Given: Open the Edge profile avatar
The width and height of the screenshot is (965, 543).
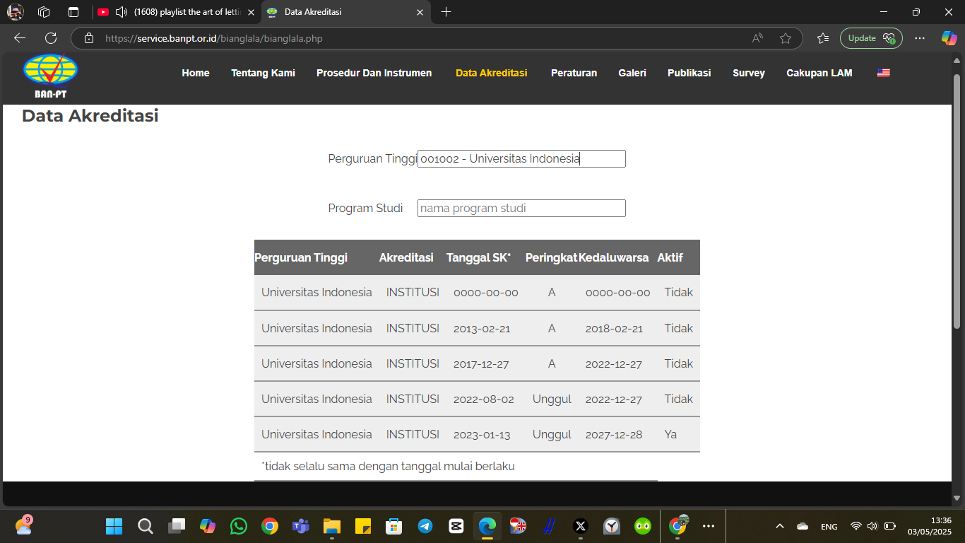Looking at the screenshot, I should [x=16, y=12].
